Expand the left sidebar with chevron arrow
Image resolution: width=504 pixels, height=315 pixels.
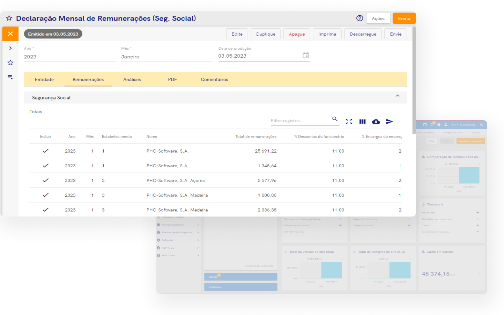(x=10, y=48)
